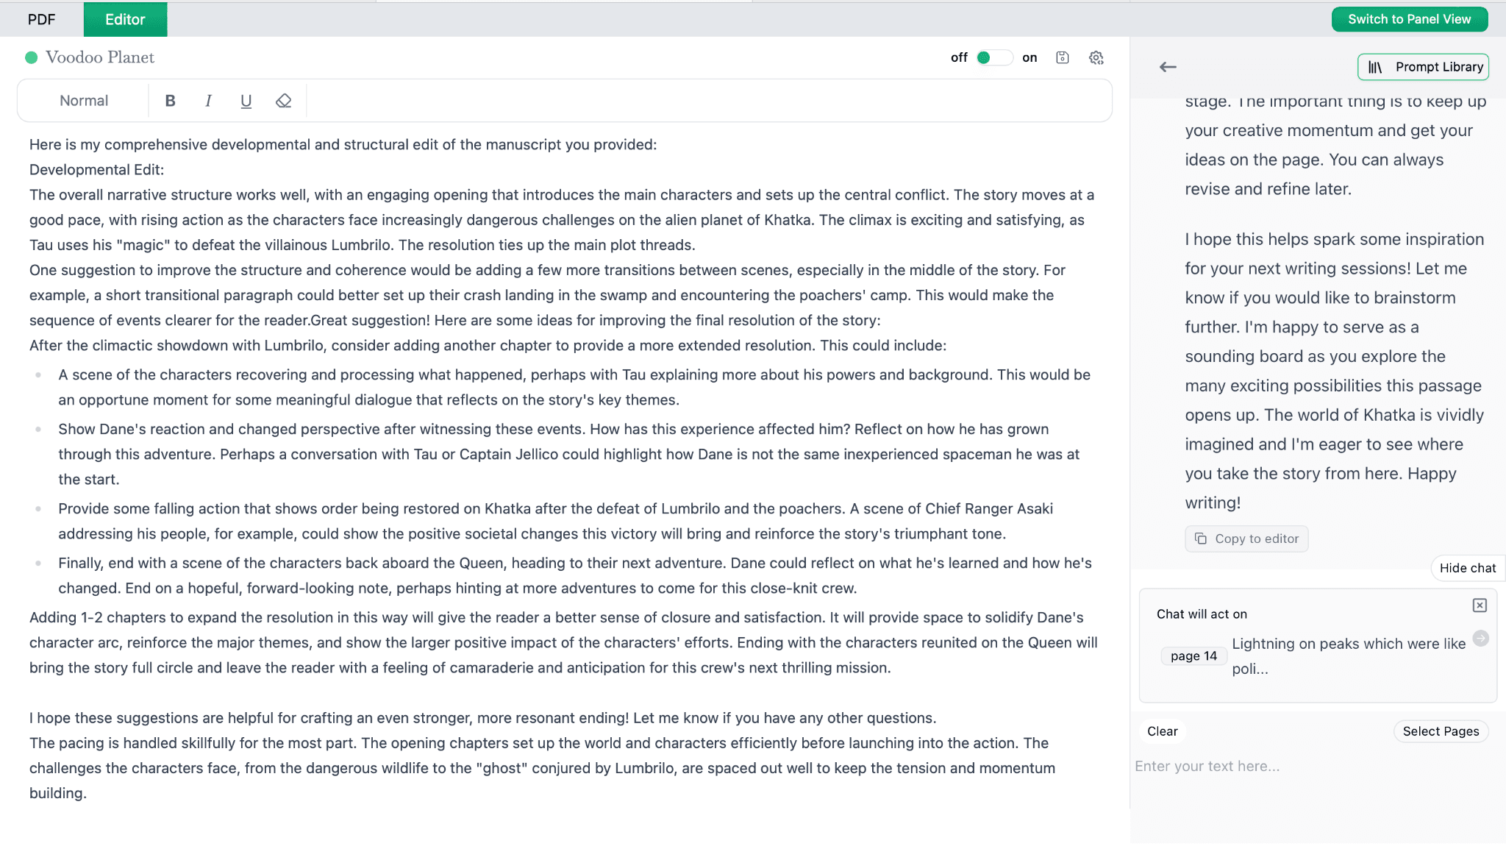This screenshot has width=1506, height=860.
Task: Select the Editor tab
Action: 125,19
